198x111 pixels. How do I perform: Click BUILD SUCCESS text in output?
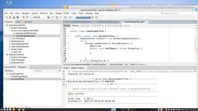(x=76, y=94)
